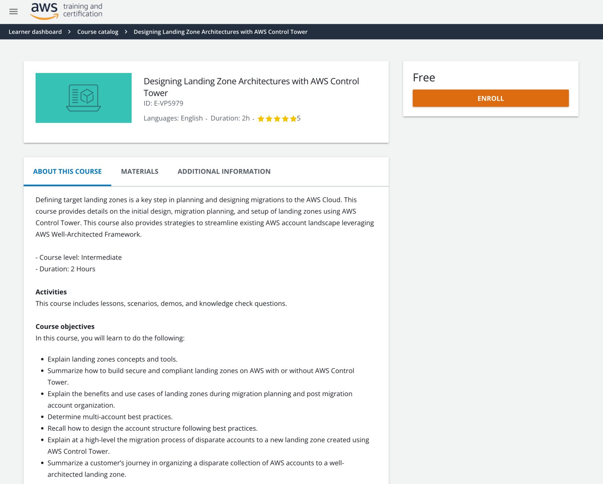Switch to the MATERIALS tab
This screenshot has width=603, height=484.
pos(139,171)
